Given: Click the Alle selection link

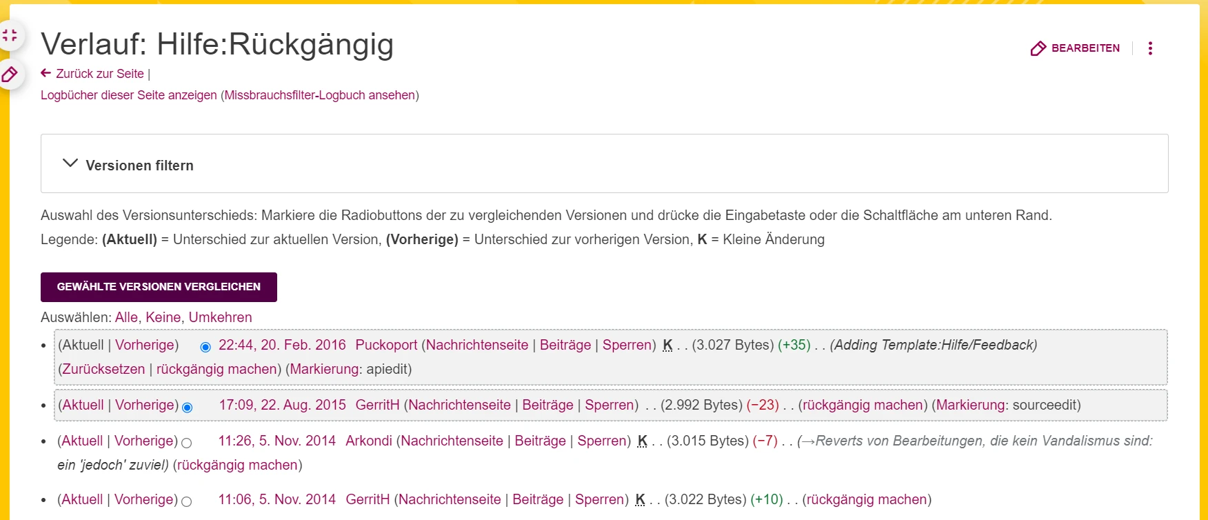Looking at the screenshot, I should tap(126, 317).
